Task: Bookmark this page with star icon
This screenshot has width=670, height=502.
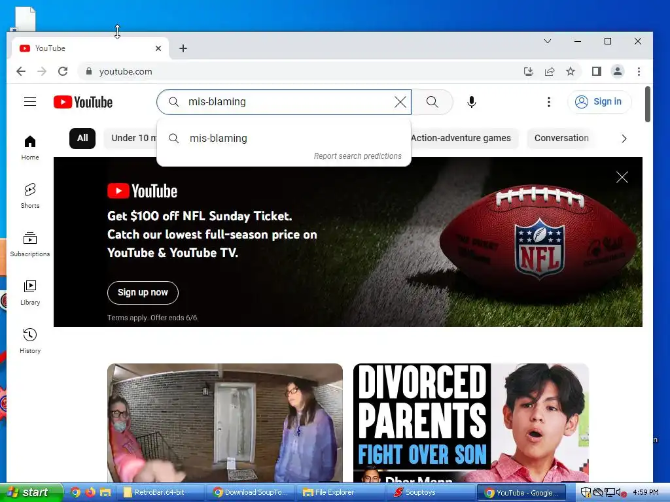Action: point(571,71)
